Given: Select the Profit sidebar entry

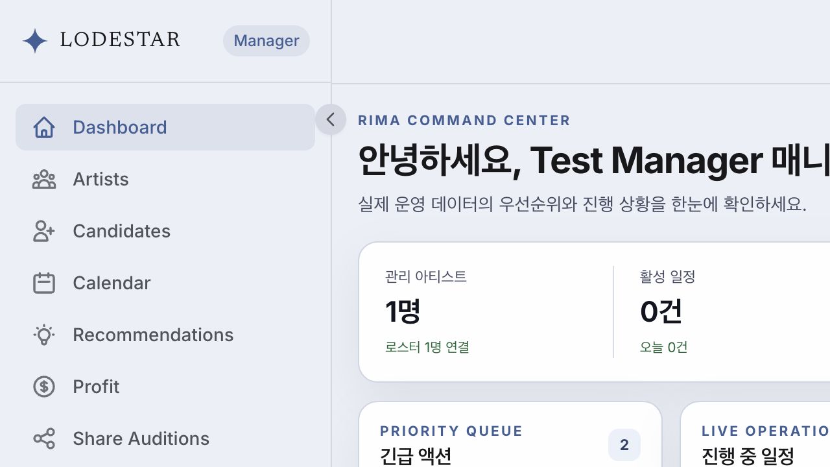Looking at the screenshot, I should (x=165, y=387).
